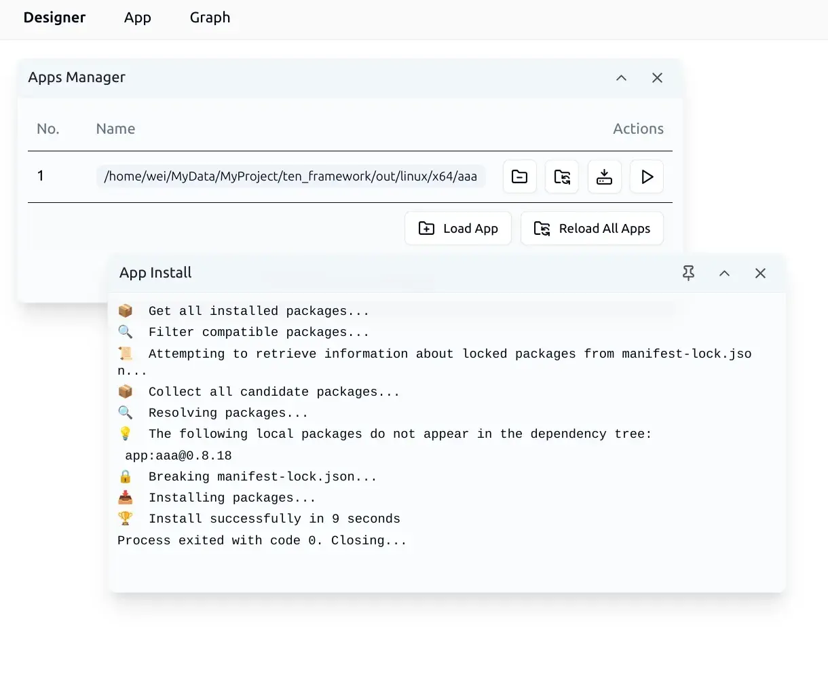Install packages using the download icon
Image resolution: width=828 pixels, height=676 pixels.
(x=604, y=176)
